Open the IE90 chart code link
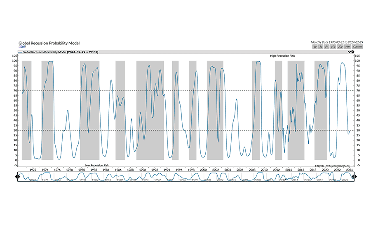Image resolution: width=371 pixels, height=226 pixels. (21, 47)
